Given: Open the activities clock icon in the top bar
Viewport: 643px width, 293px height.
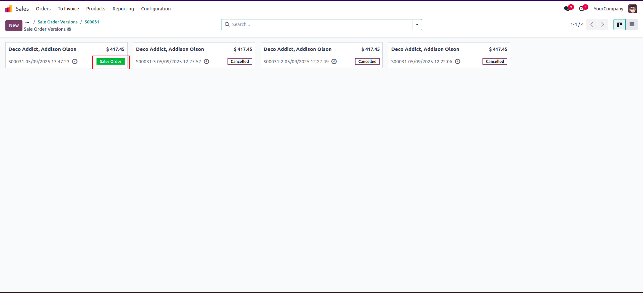Looking at the screenshot, I should click(582, 9).
